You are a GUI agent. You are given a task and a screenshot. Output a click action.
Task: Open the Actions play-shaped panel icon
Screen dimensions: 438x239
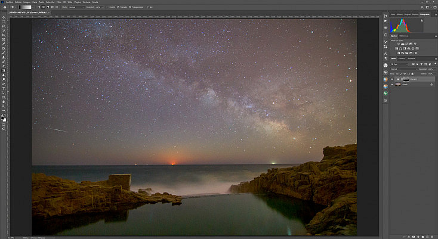385,21
